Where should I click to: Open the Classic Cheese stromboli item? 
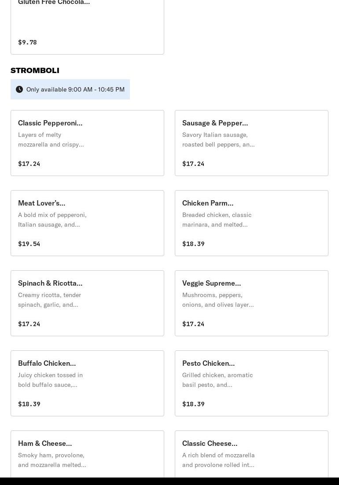[251, 454]
